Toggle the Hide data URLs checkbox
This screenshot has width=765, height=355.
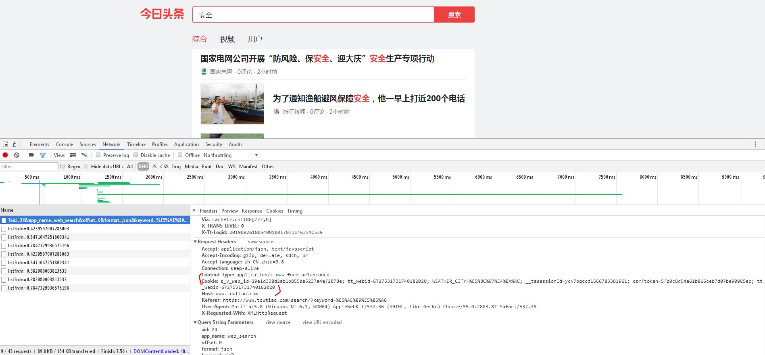[x=86, y=166]
